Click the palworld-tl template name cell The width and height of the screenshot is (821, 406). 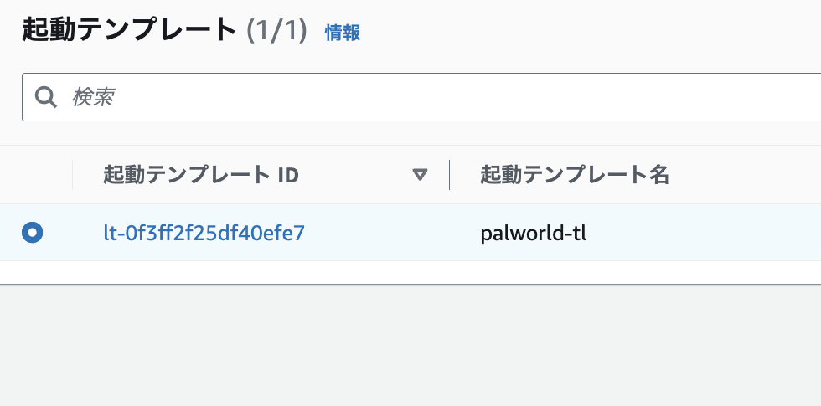tap(534, 233)
